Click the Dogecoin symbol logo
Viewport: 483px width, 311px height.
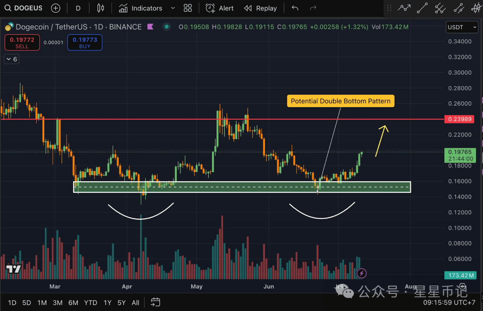[x=9, y=27]
